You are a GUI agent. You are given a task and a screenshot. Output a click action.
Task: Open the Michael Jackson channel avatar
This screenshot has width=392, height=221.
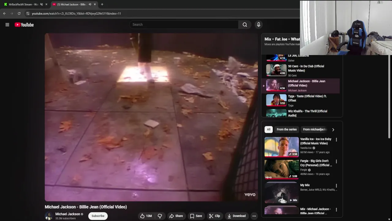pos(49,216)
